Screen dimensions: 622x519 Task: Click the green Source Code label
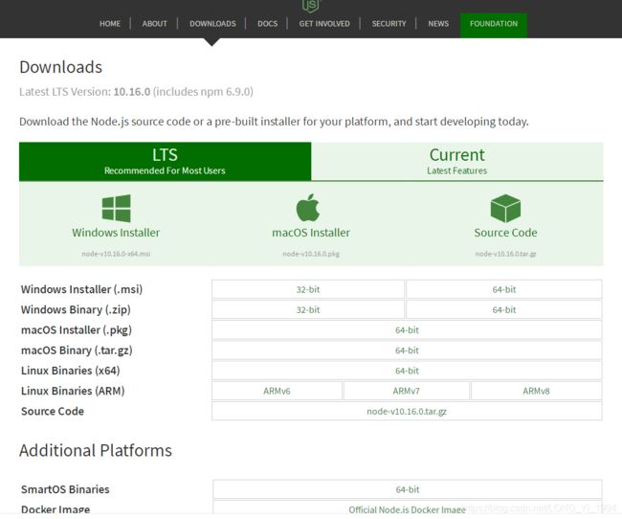(x=506, y=233)
